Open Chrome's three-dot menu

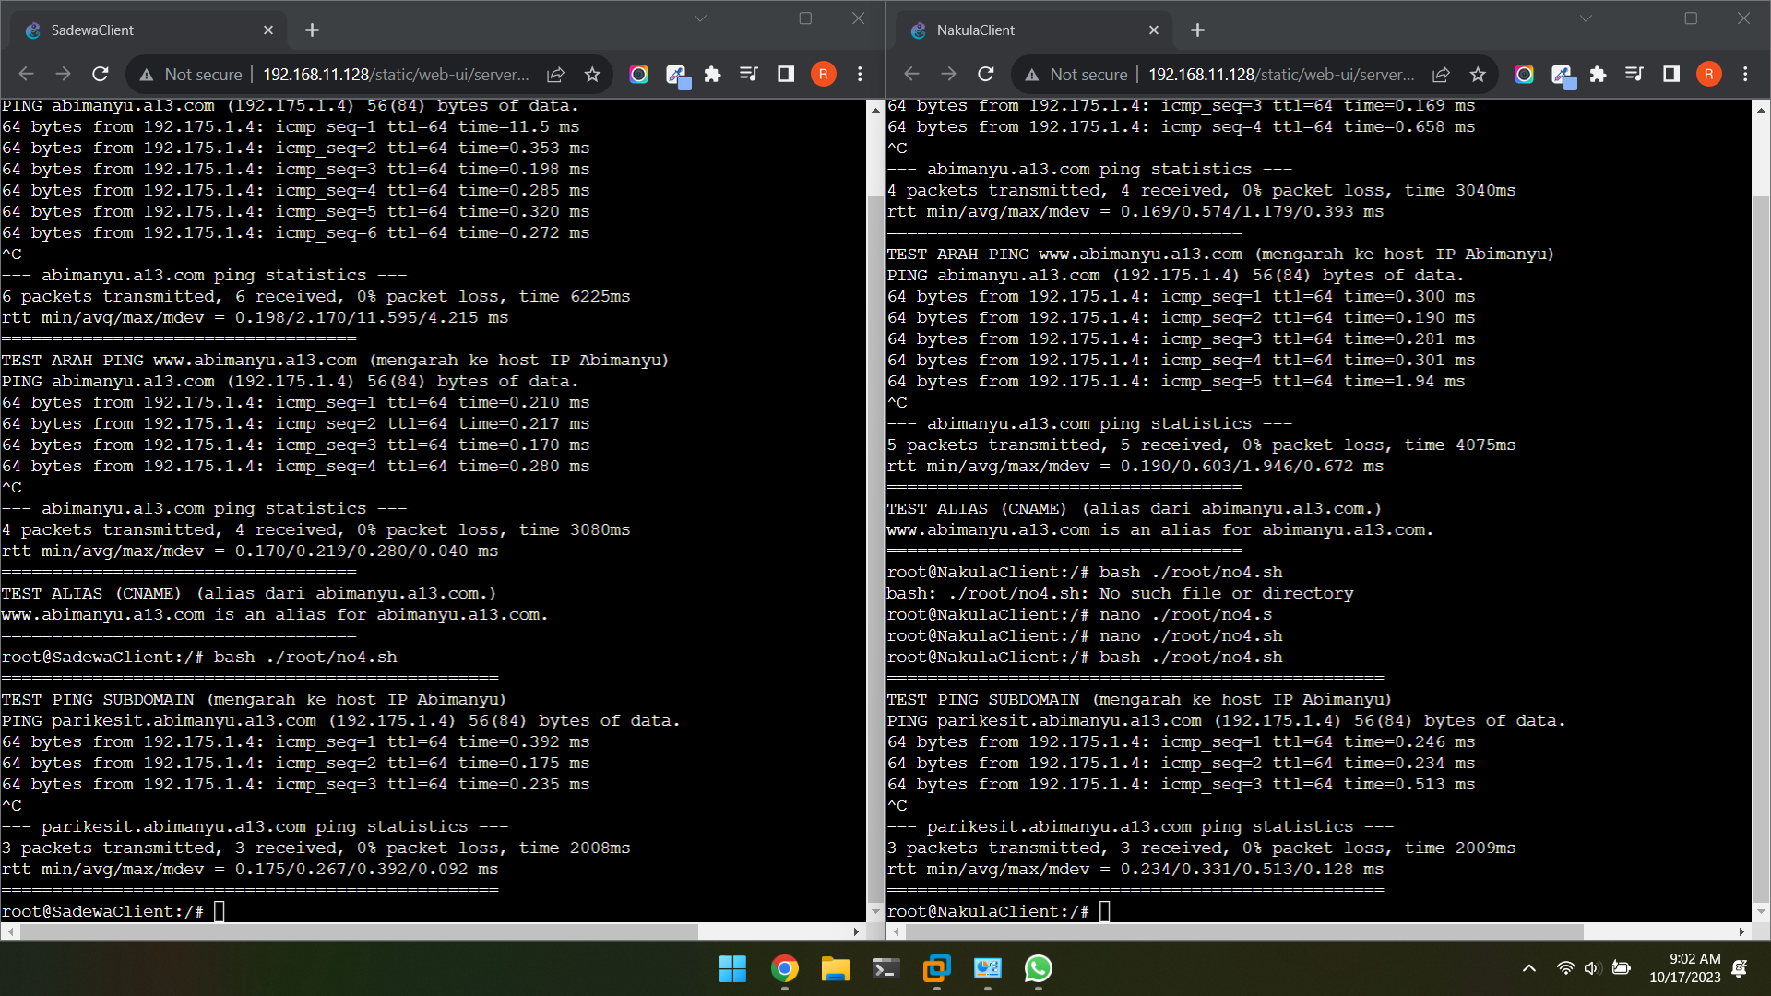tap(859, 74)
